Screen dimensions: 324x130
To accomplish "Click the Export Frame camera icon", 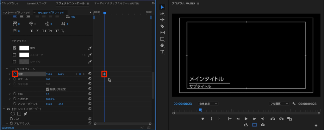I will pyautogui.click(x=263, y=125).
